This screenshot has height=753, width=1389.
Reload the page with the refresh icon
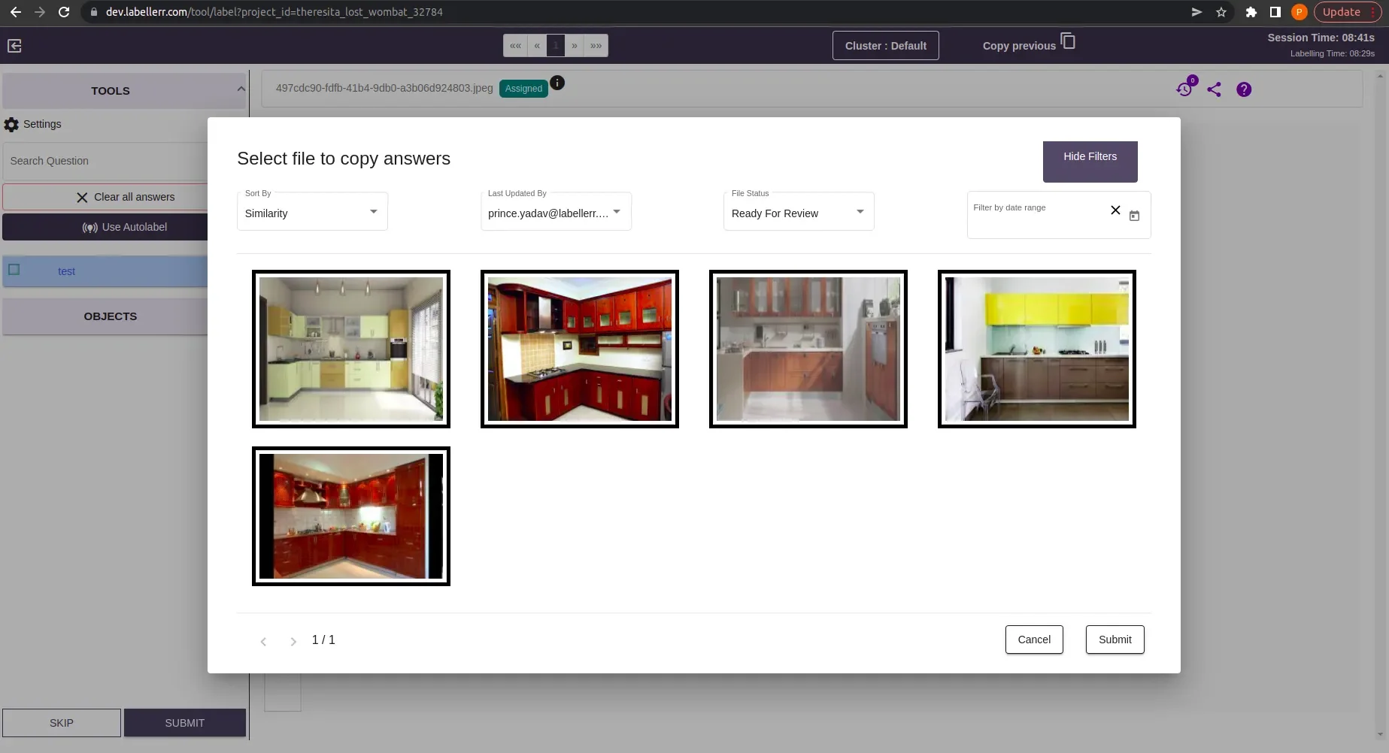pos(64,12)
